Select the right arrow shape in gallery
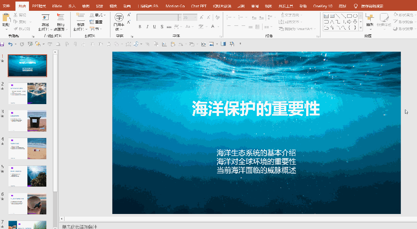The image size is (417, 229). (x=349, y=22)
